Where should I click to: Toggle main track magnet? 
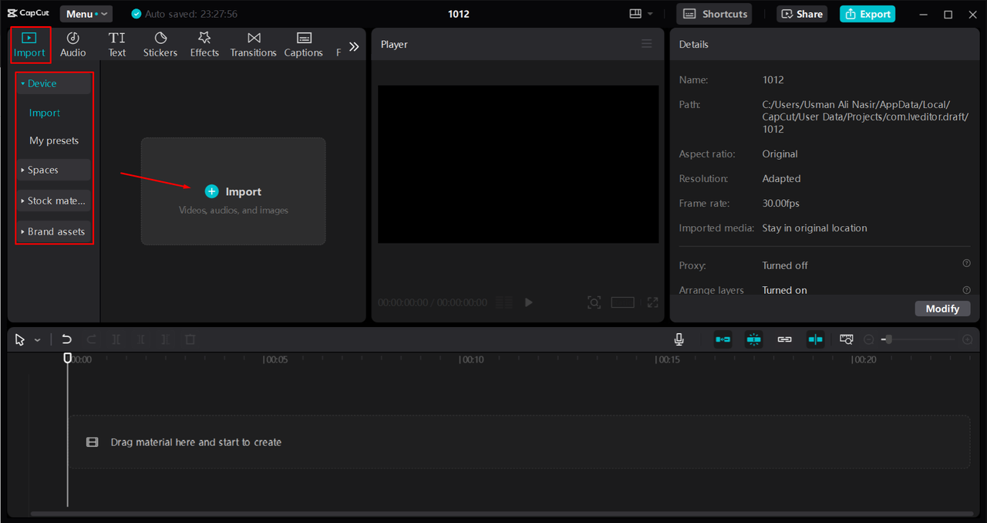tap(723, 339)
